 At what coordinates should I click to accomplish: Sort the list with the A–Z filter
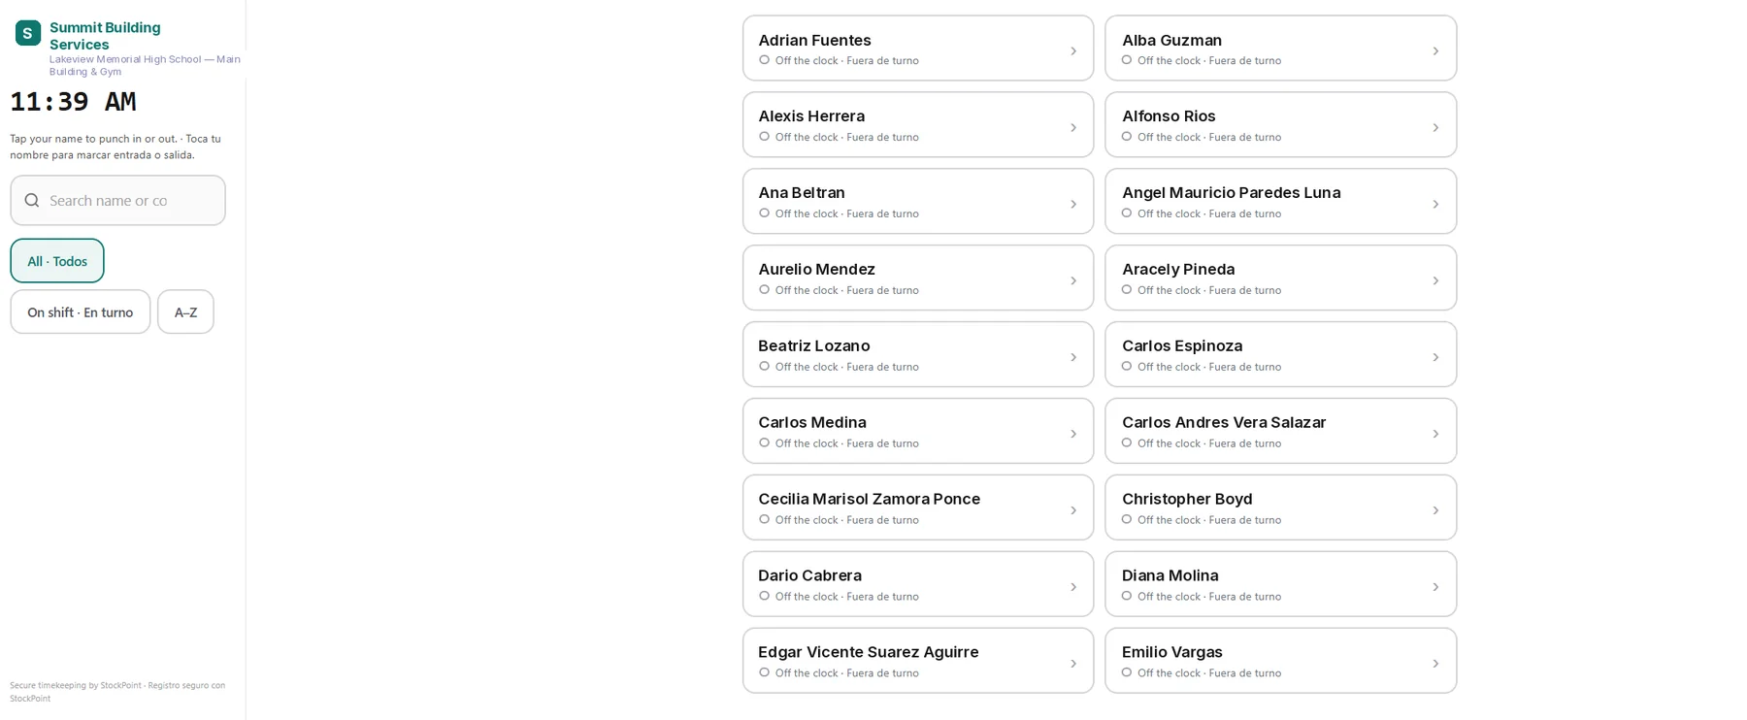[185, 312]
